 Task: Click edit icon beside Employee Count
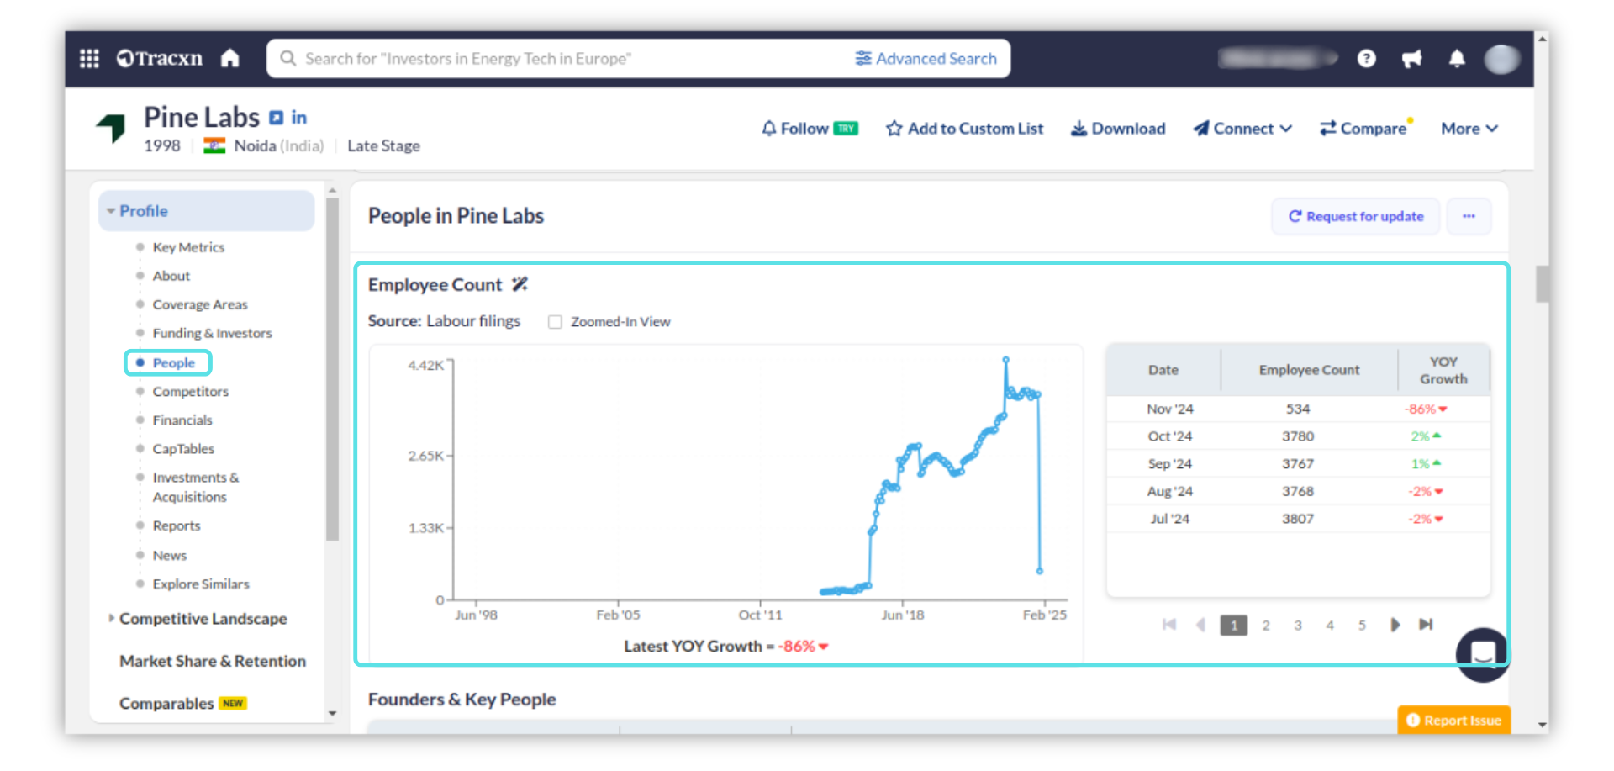click(520, 285)
